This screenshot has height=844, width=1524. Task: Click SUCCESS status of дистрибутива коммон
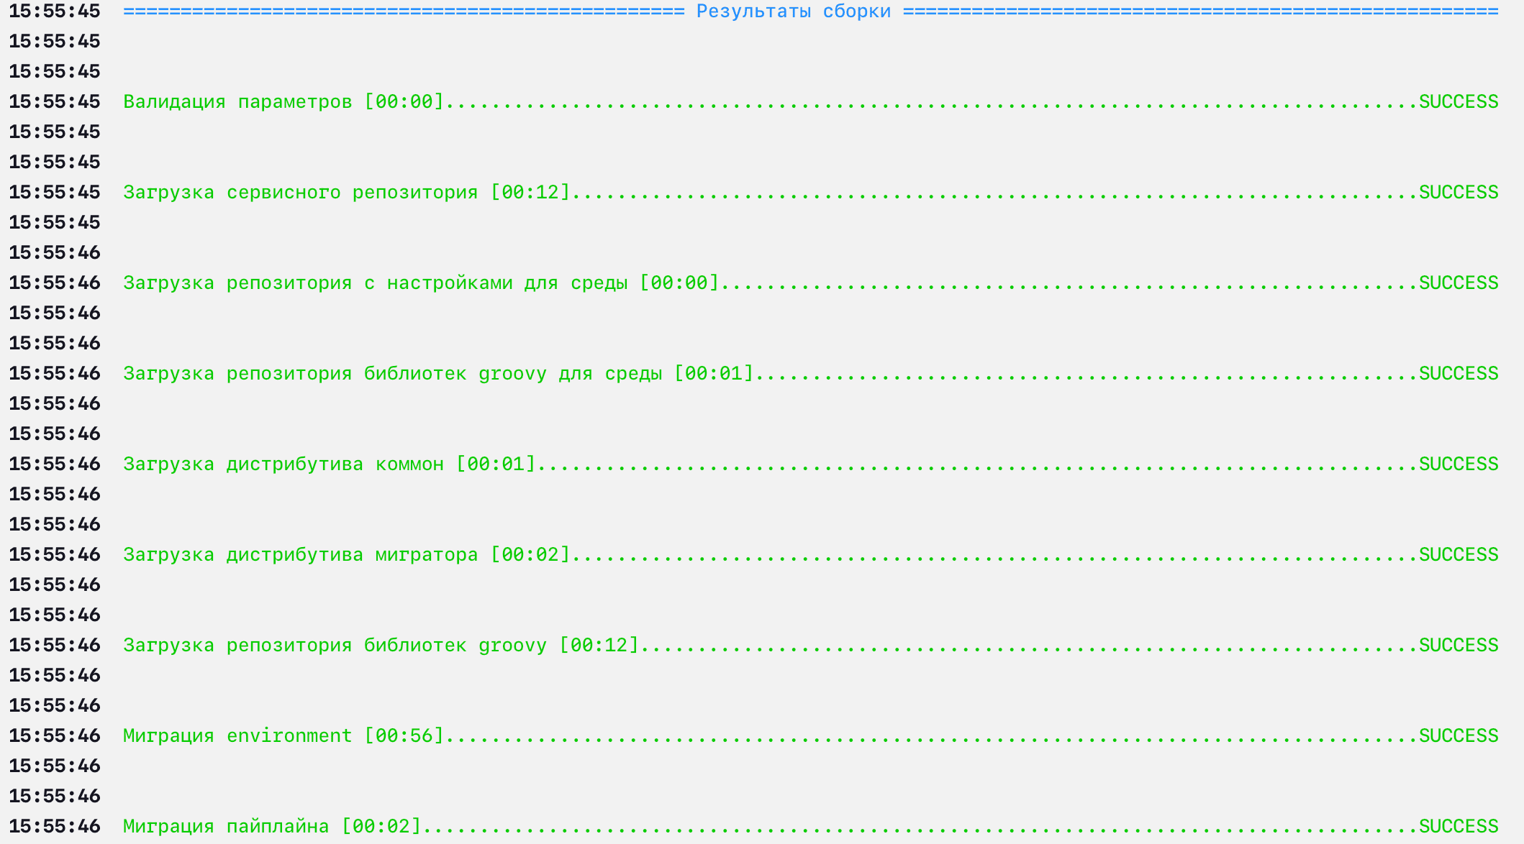tap(1458, 464)
